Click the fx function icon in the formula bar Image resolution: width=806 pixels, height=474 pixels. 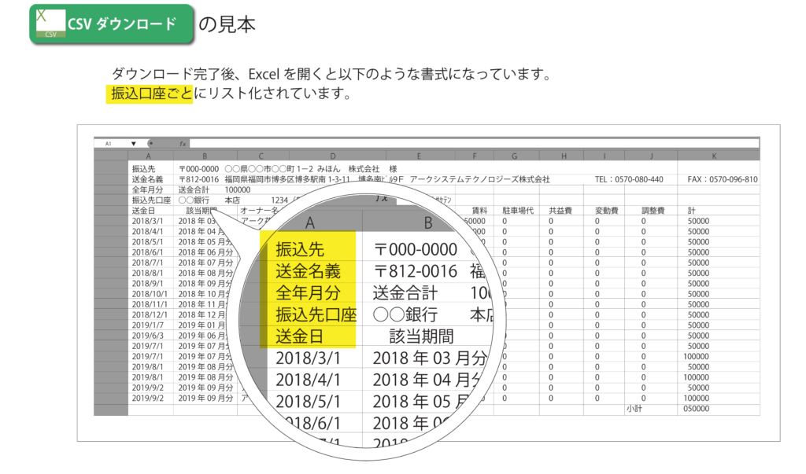(x=183, y=144)
